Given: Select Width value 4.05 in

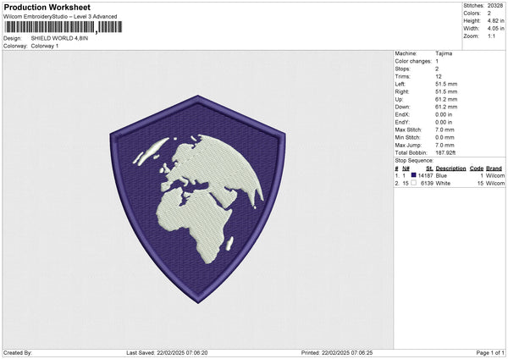Looking at the screenshot, I should click(495, 29).
